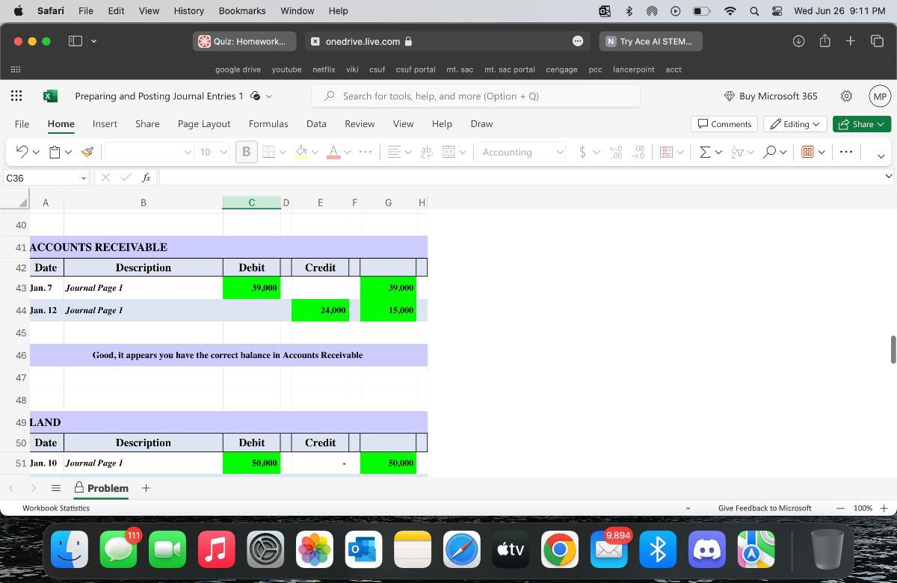
Task: Zoom in with the plus button
Action: point(884,508)
